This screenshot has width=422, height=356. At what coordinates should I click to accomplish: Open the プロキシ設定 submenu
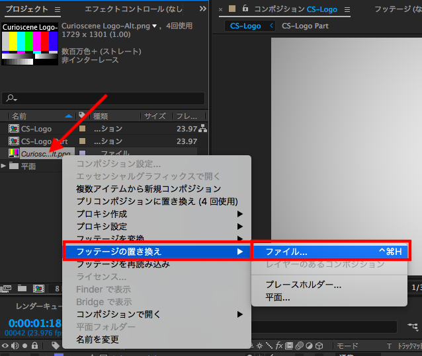pos(157,227)
